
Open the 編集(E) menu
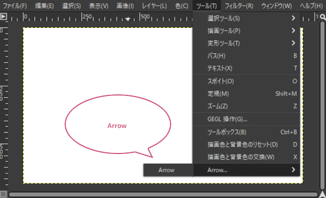pos(45,6)
